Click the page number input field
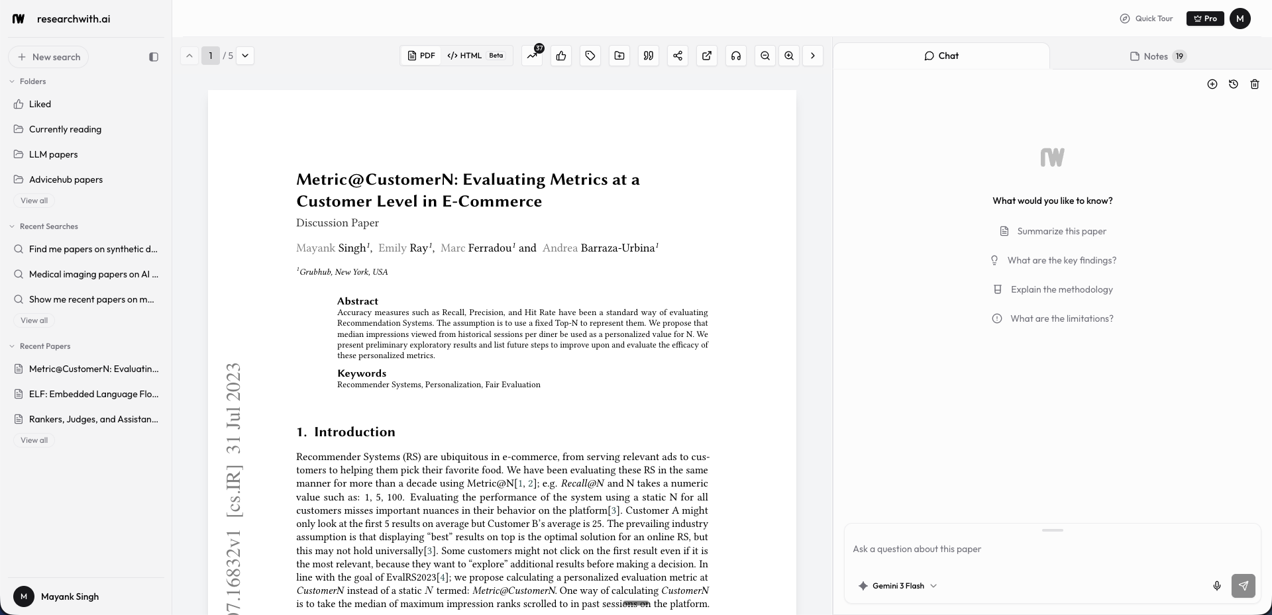Viewport: 1272px width, 615px height. (x=211, y=56)
